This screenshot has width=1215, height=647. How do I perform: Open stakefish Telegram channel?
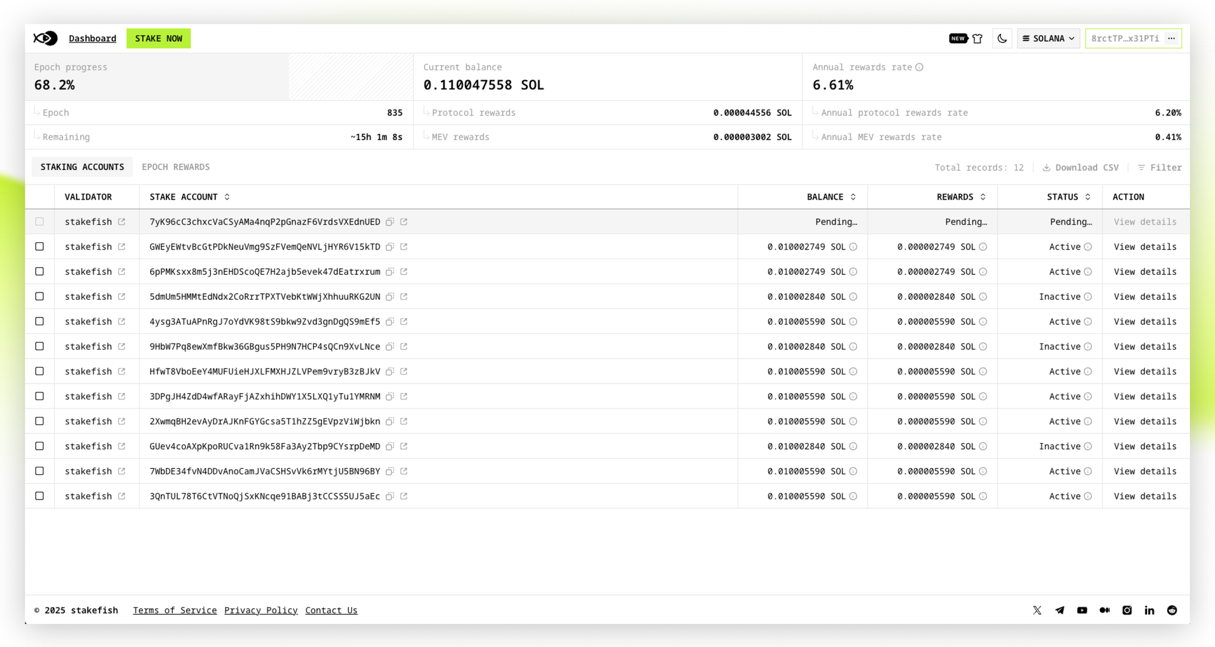pyautogui.click(x=1059, y=610)
